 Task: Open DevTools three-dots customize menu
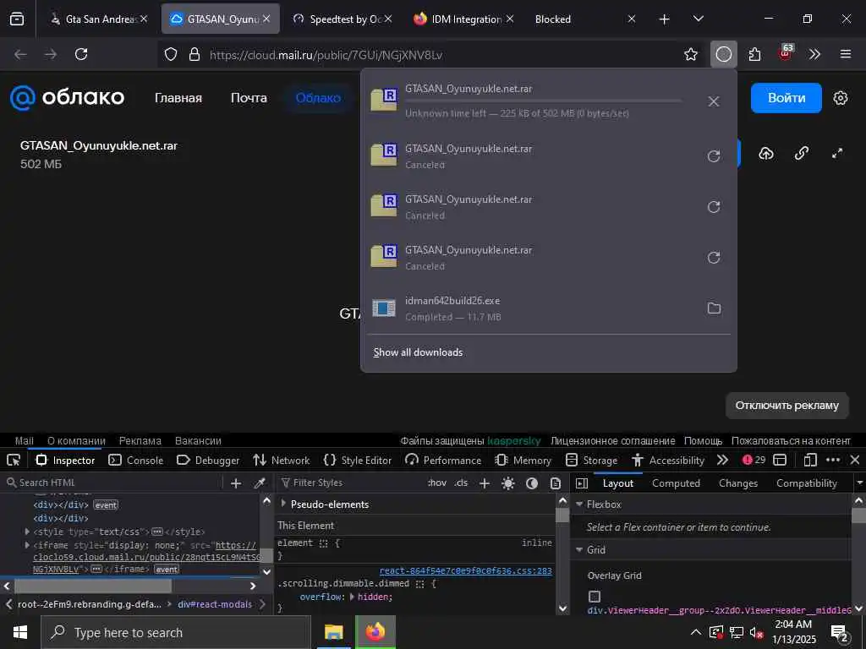(x=833, y=461)
